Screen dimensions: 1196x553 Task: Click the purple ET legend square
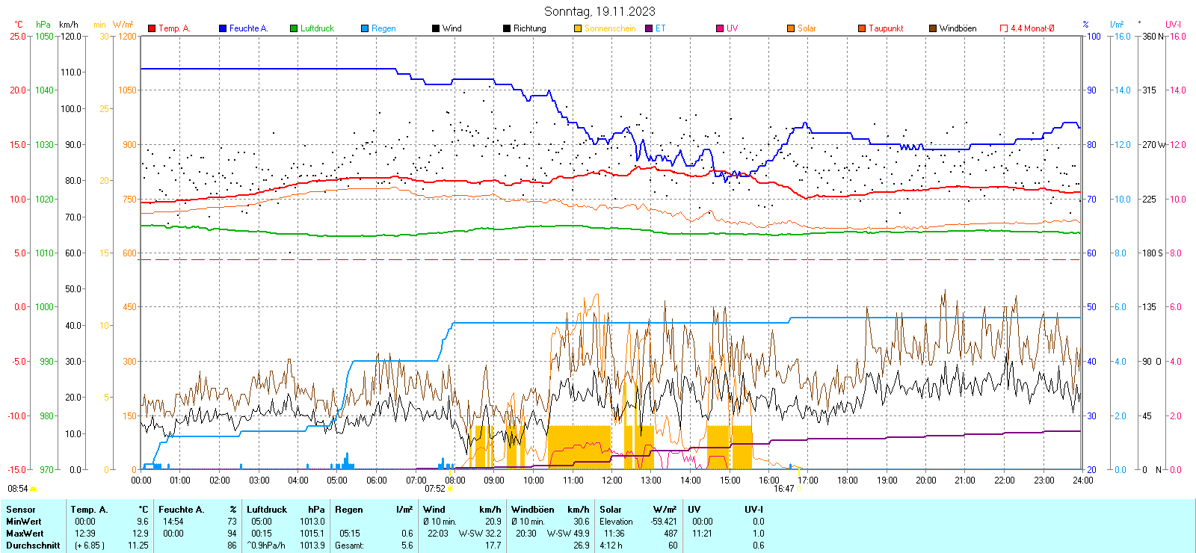[649, 28]
